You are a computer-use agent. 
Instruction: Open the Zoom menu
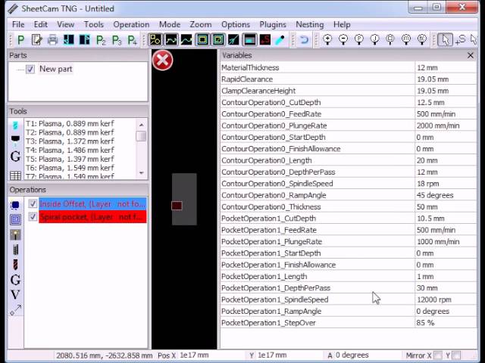[201, 24]
